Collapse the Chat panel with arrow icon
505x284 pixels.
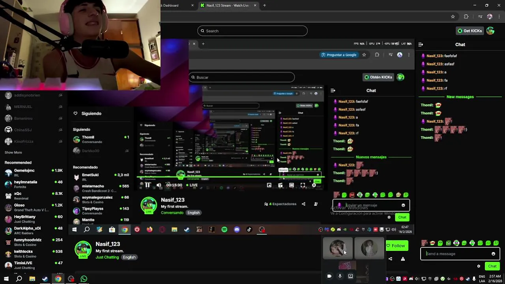421,45
